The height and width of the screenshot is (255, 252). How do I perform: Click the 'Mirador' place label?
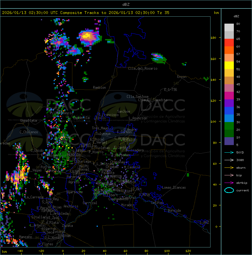[x=128, y=205]
